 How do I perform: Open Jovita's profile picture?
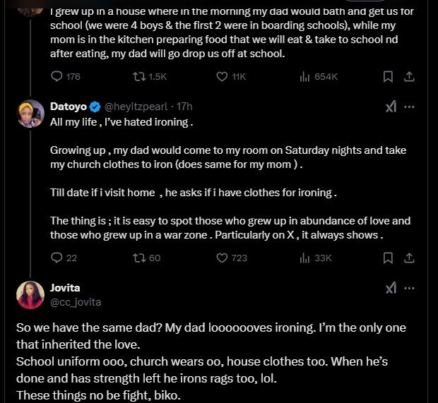pyautogui.click(x=32, y=295)
